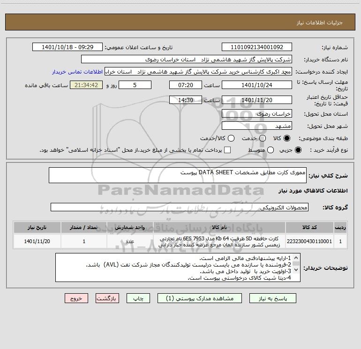Click the خروج exit button
This screenshot has height=349, width=361.
(76, 298)
